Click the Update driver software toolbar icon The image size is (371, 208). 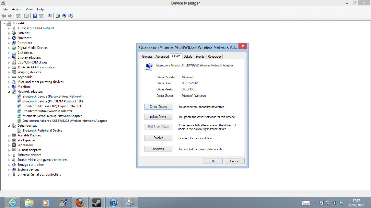click(x=58, y=16)
